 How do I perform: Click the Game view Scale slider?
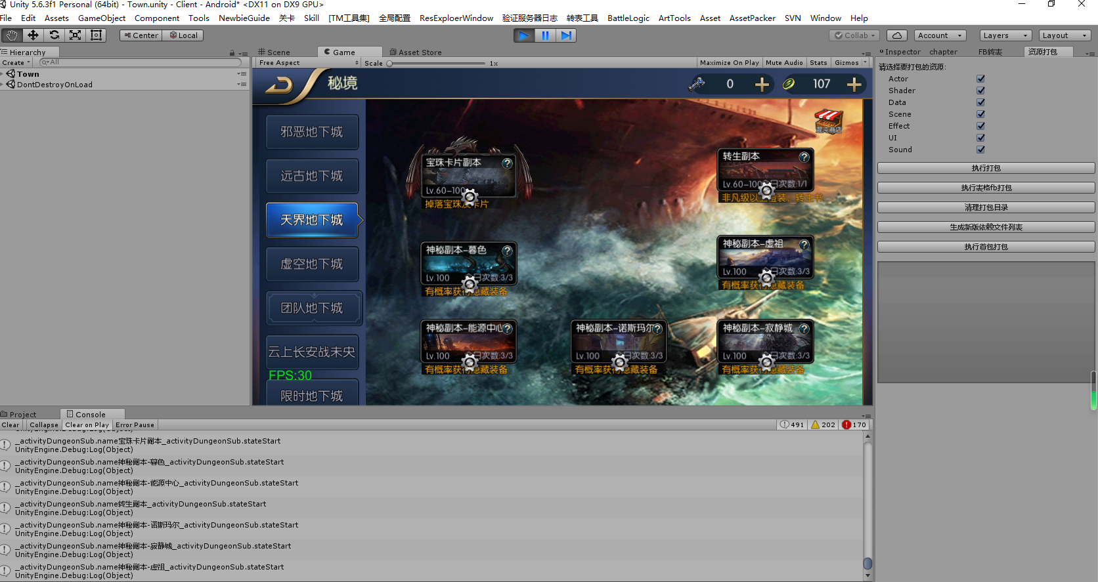436,64
